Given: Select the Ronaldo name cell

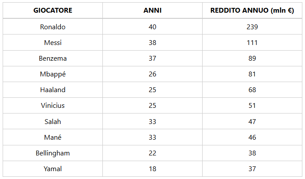Looking at the screenshot, I should coord(53,27).
